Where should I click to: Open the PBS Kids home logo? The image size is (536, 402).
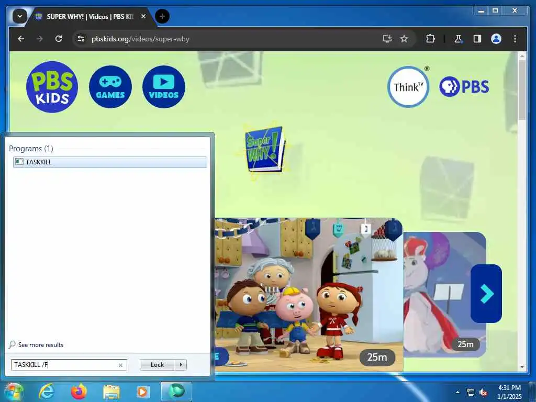click(52, 87)
